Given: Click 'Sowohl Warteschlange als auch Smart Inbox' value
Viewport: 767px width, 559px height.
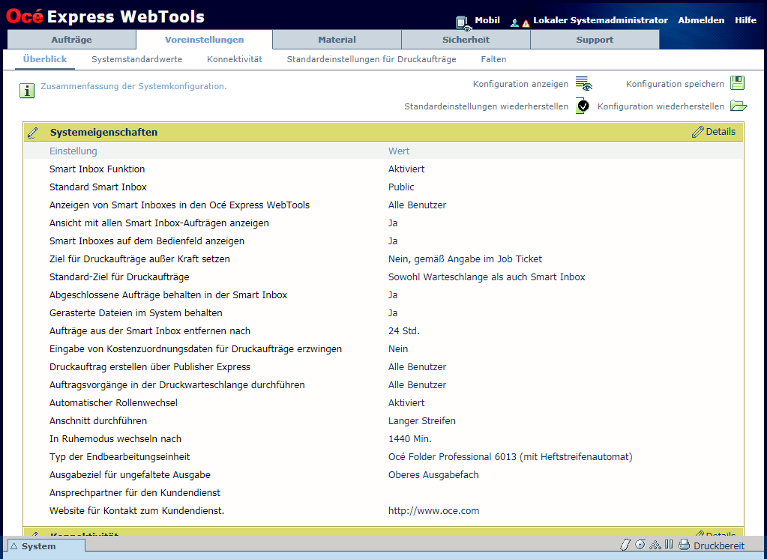Looking at the screenshot, I should pos(487,277).
